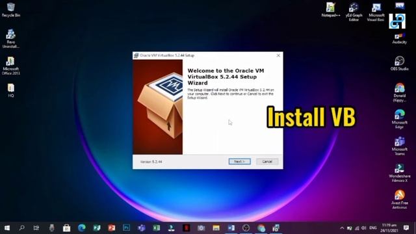Open the Windows Start menu
This screenshot has height=234, width=416.
7,228
